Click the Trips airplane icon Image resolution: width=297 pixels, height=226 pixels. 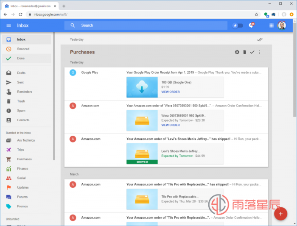(x=9, y=150)
